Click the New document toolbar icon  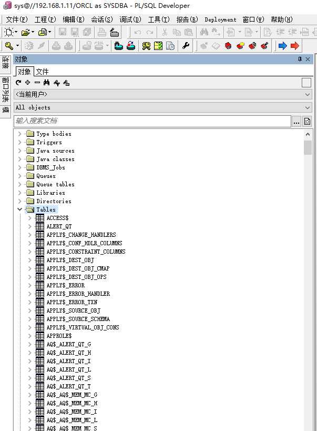coord(9,32)
